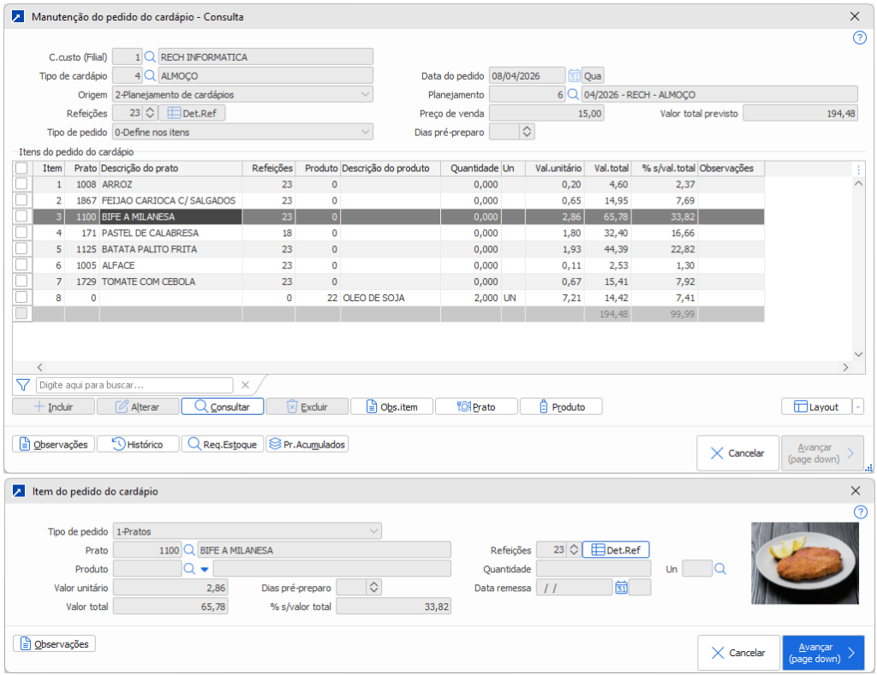
Task: Click the Planejamento search magnifier icon
Action: click(573, 94)
